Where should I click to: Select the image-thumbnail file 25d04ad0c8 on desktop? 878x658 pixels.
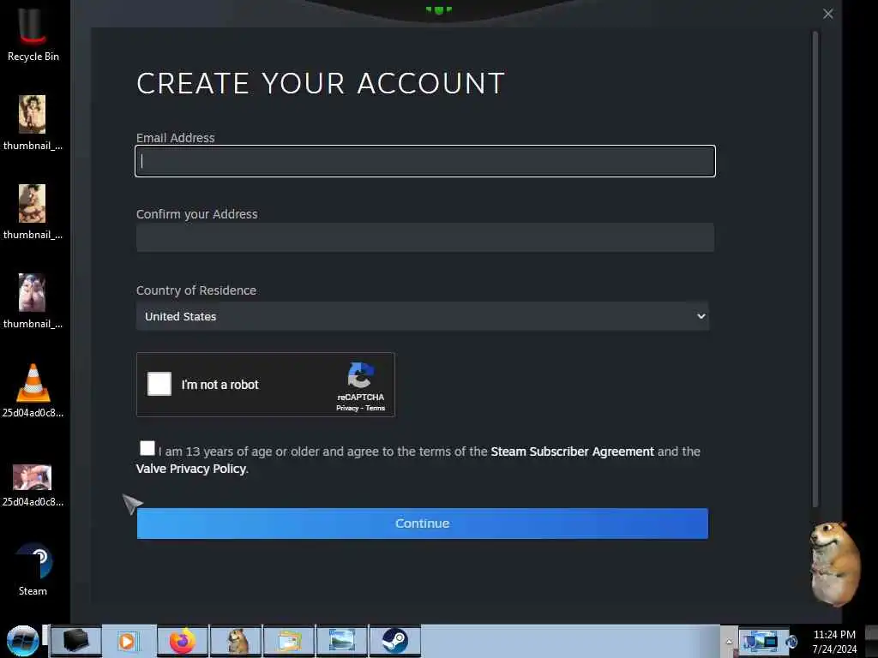33,485
